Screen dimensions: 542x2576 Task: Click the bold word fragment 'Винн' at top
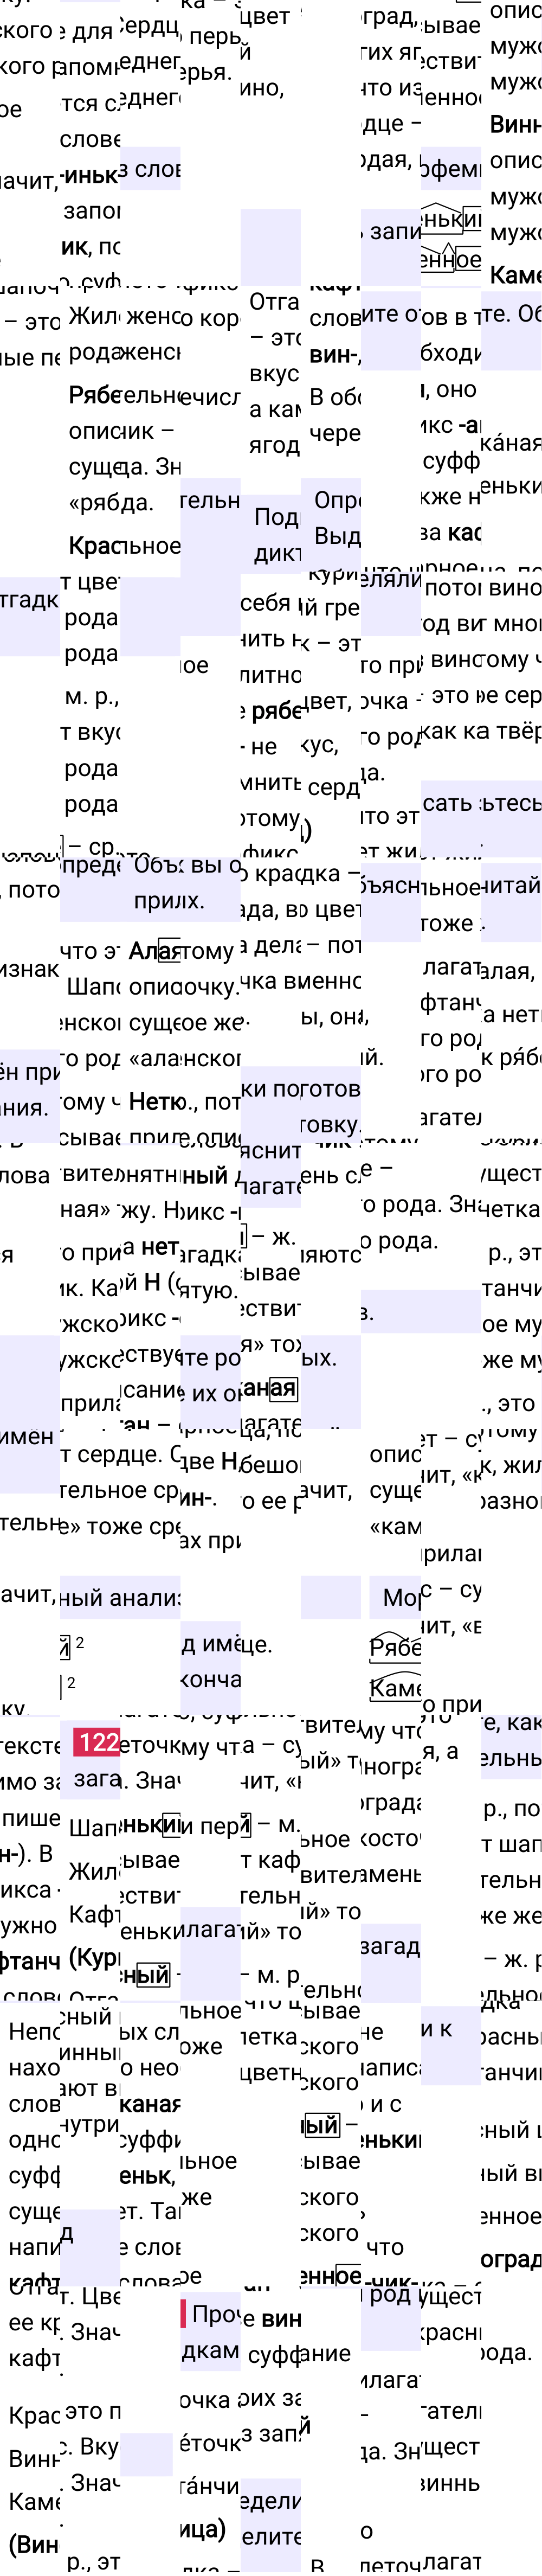point(515,124)
